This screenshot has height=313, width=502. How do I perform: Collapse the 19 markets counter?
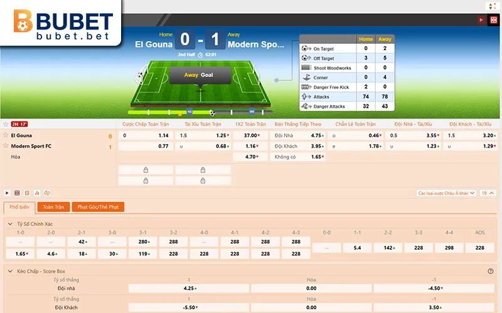(x=488, y=193)
